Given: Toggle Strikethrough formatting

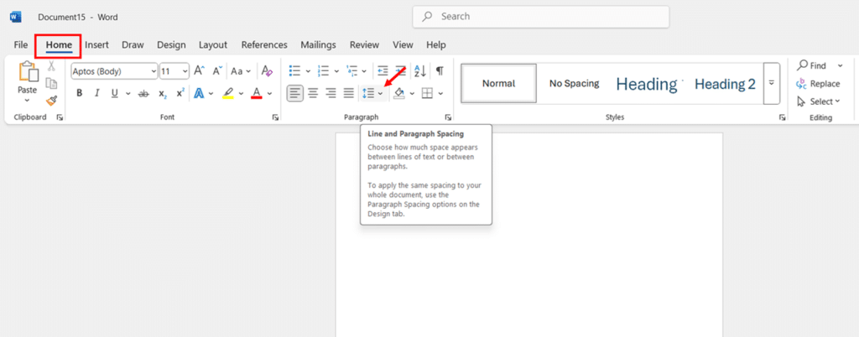Looking at the screenshot, I should [143, 94].
